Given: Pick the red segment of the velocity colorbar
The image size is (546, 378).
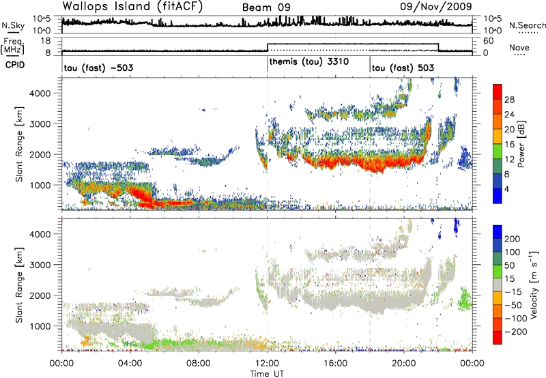Looking at the screenshot, I should [498, 338].
